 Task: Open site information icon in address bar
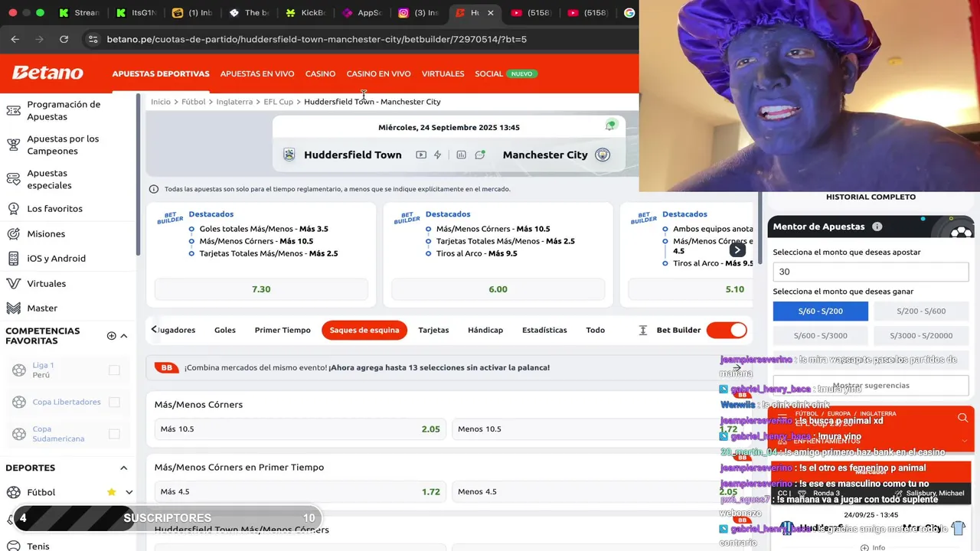coord(93,39)
